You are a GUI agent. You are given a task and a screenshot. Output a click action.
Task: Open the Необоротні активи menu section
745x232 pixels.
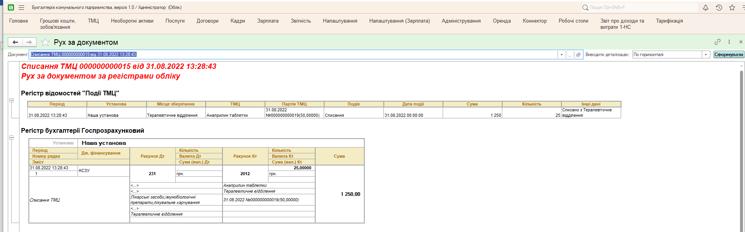[132, 21]
